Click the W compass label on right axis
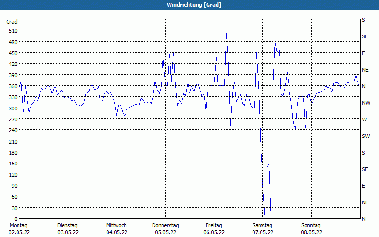 click(364, 119)
